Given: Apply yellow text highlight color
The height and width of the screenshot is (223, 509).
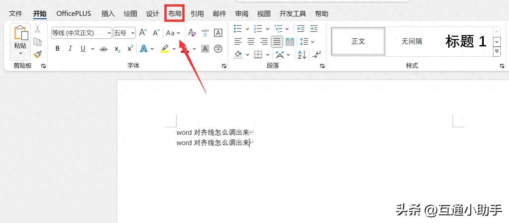Looking at the screenshot, I should 165,49.
